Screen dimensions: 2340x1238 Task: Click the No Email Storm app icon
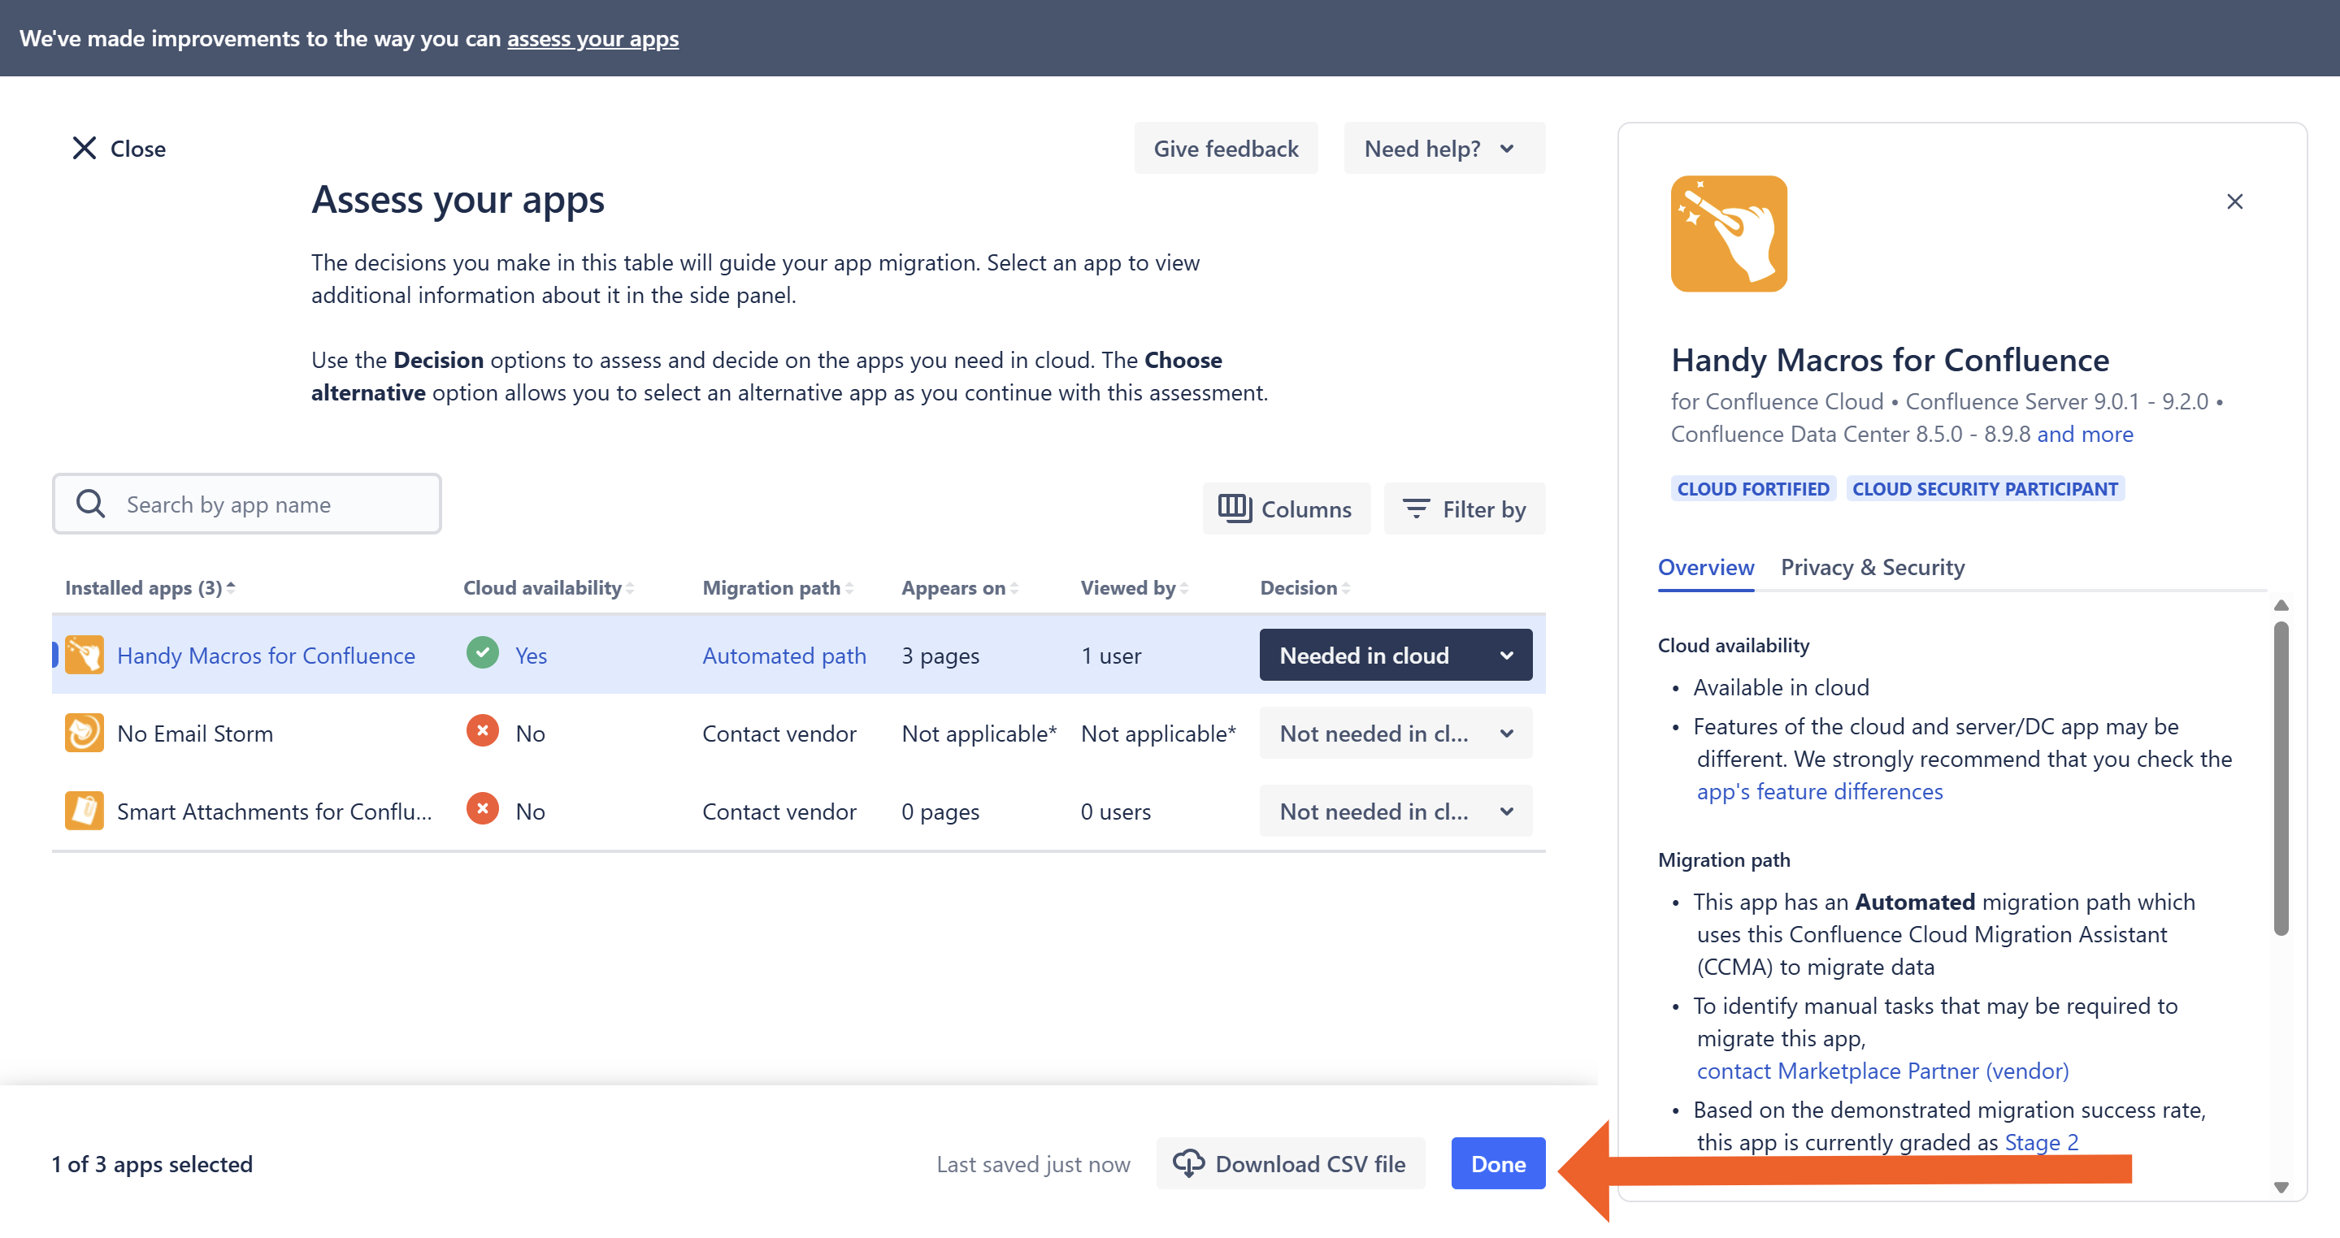tap(84, 734)
